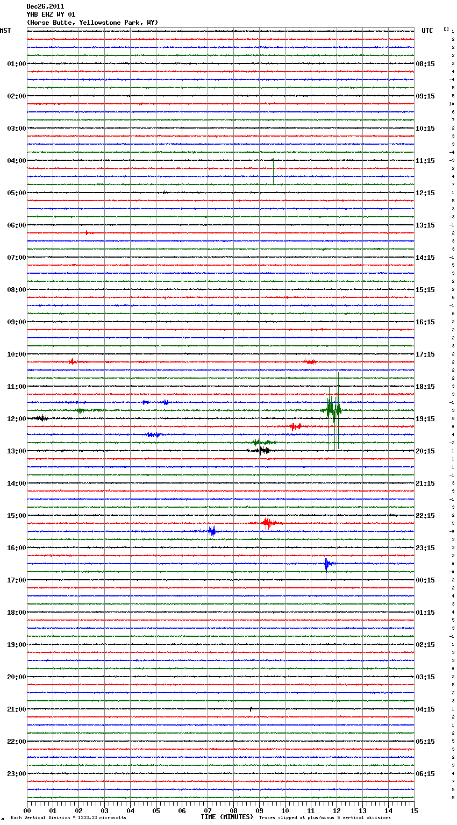Click minute tick label "03" on bottom axis
This screenshot has width=457, height=825.
105,810
